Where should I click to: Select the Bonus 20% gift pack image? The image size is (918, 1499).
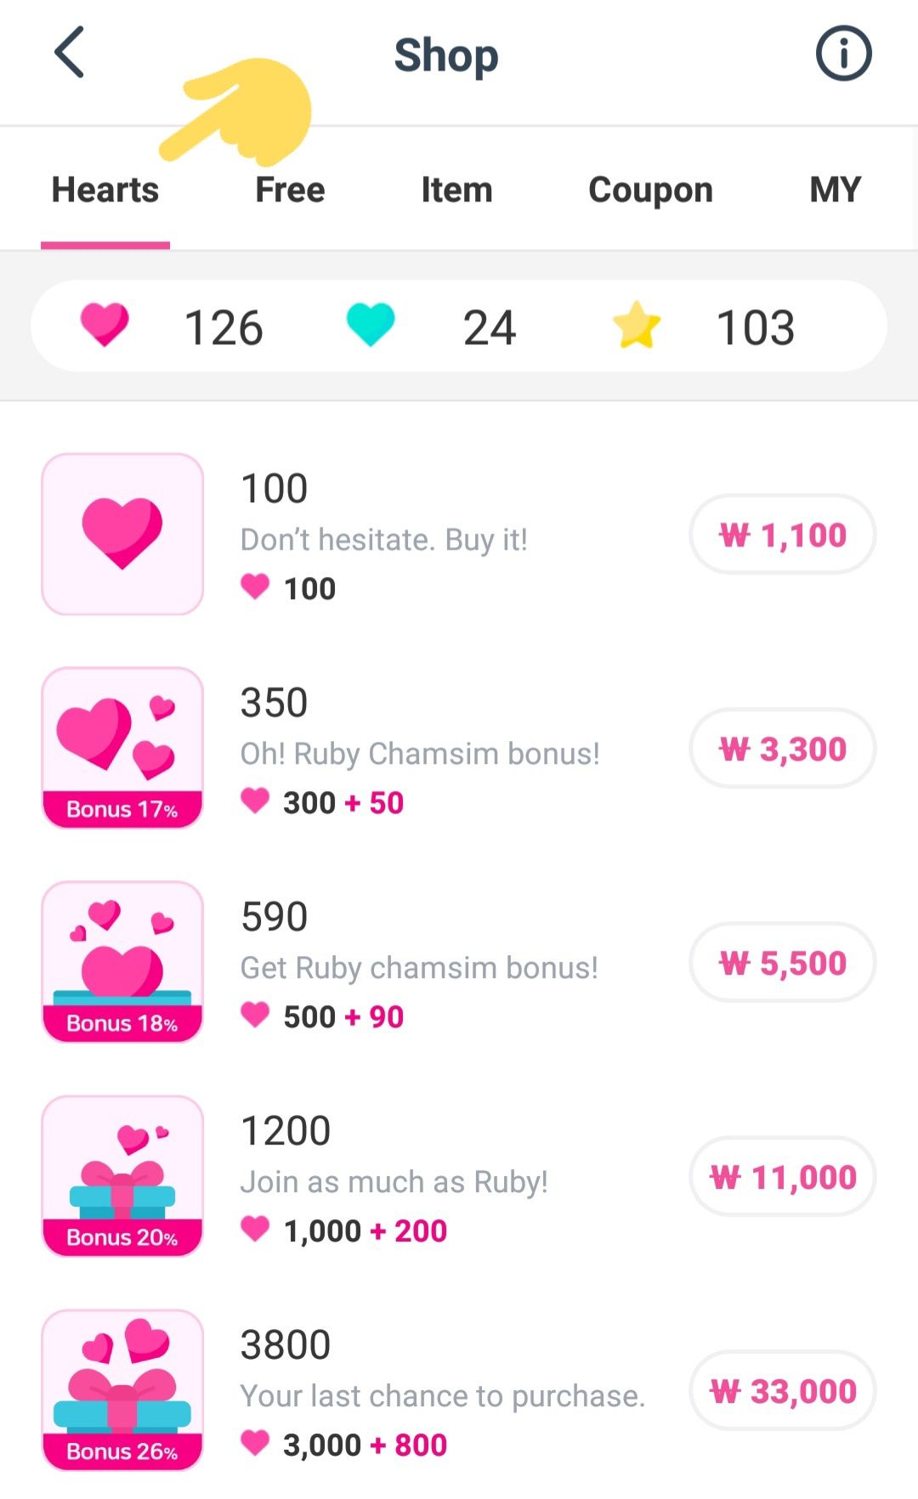[x=122, y=1176]
